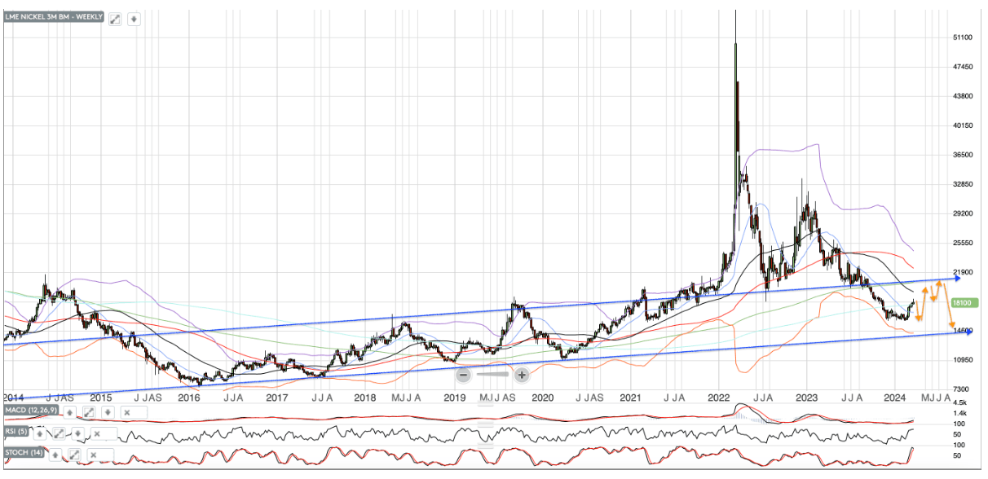Click the 7300 price axis label
Viewport: 988px width, 479px height.
click(x=963, y=389)
